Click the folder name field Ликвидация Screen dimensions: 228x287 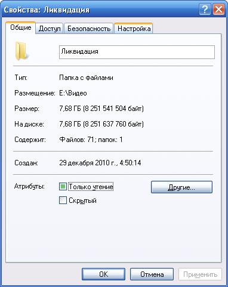[x=137, y=52]
